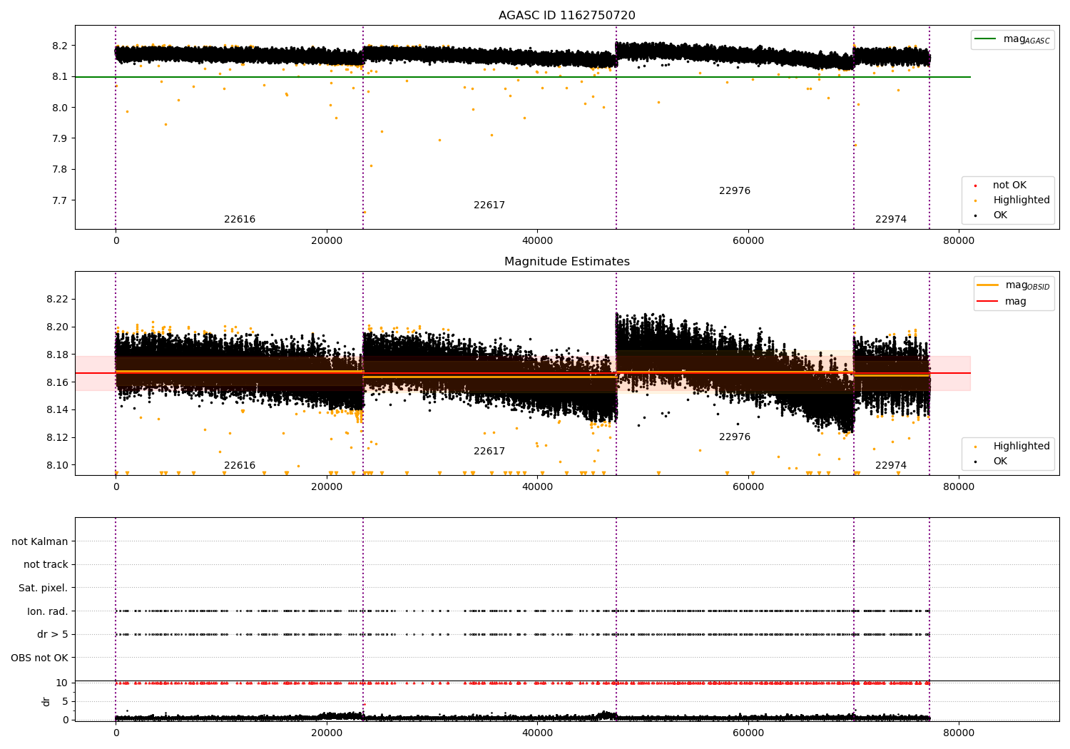This screenshot has width=1070, height=749.
Task: Click obsid 22616 label in top plot
Action: pos(240,220)
